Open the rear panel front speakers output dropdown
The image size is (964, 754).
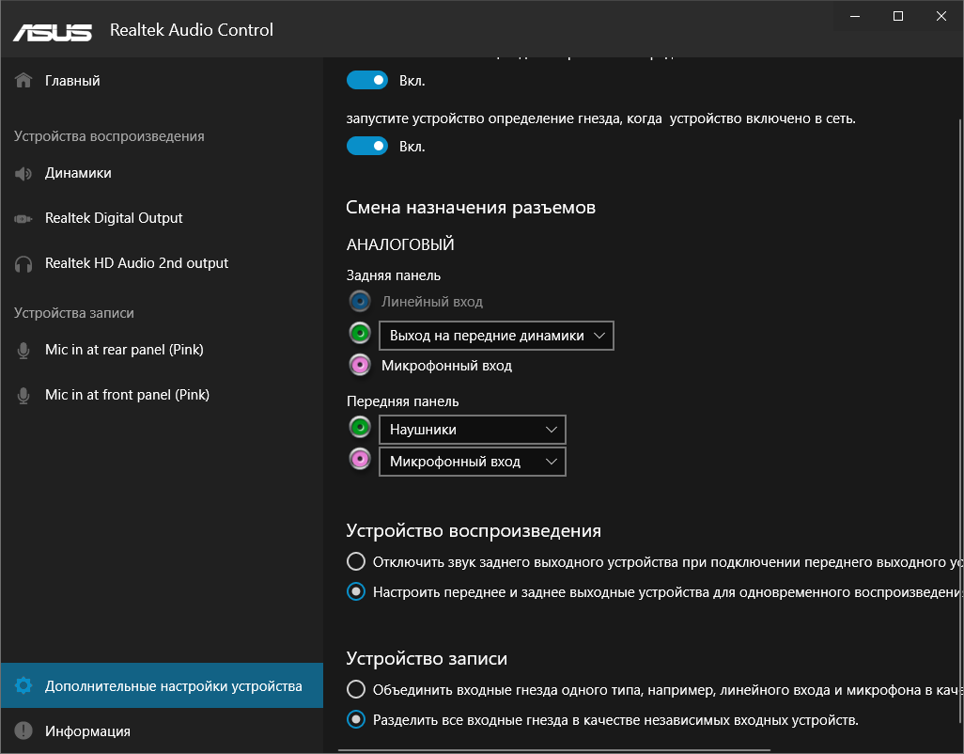[x=496, y=336]
